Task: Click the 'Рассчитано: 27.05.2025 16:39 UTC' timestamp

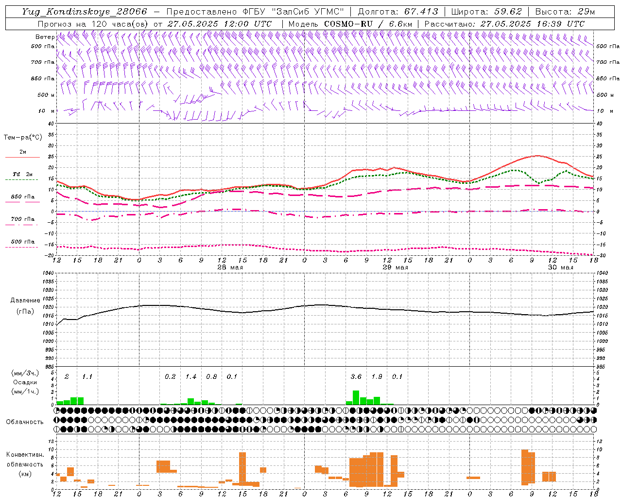Action: [x=504, y=24]
